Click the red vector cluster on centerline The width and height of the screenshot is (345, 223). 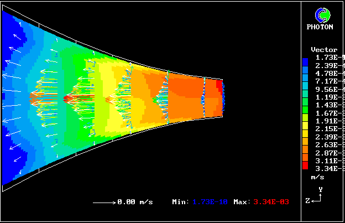[x=75, y=99]
